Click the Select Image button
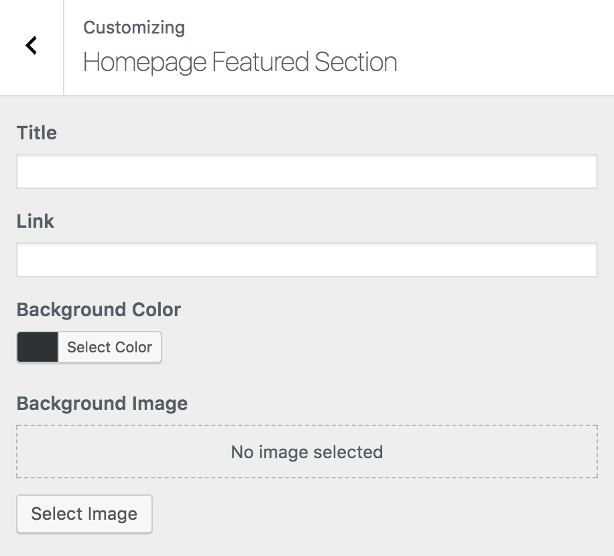 84,514
